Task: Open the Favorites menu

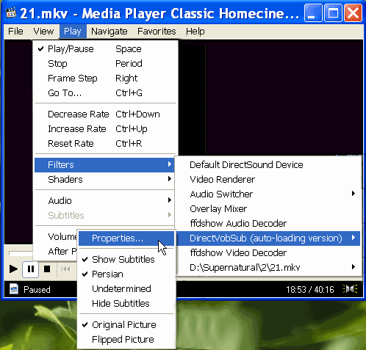Action: coord(157,32)
